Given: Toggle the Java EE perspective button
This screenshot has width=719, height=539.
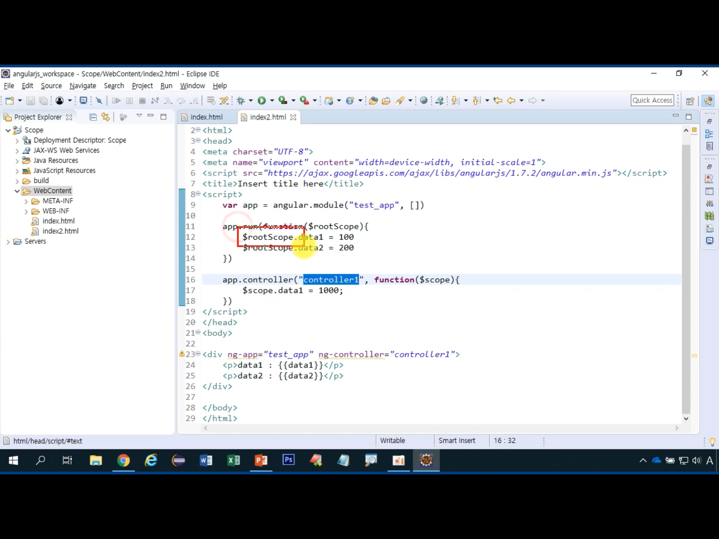Looking at the screenshot, I should pyautogui.click(x=708, y=101).
